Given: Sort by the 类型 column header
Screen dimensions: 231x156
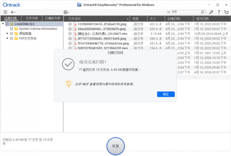Looking at the screenshot, I should 138,19.
